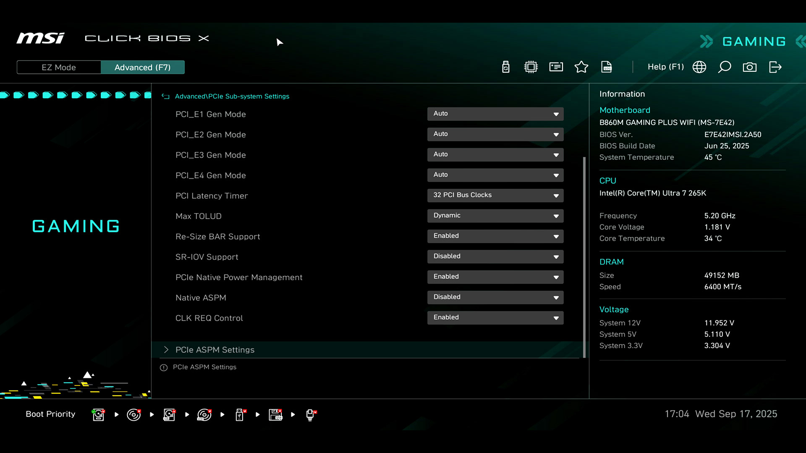Click the Help (F1) button
The width and height of the screenshot is (806, 453).
coord(665,67)
